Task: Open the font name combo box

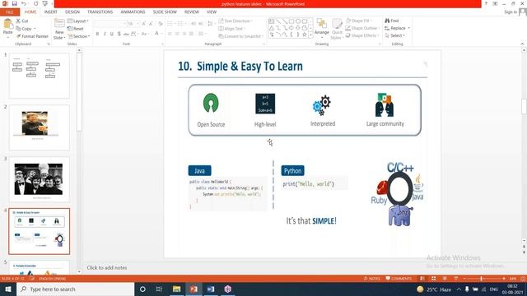Action: (110, 24)
